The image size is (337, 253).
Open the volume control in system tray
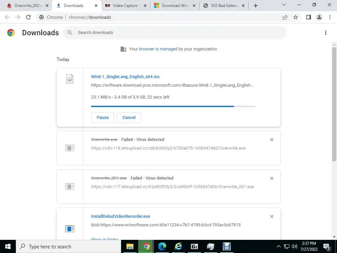tap(295, 246)
